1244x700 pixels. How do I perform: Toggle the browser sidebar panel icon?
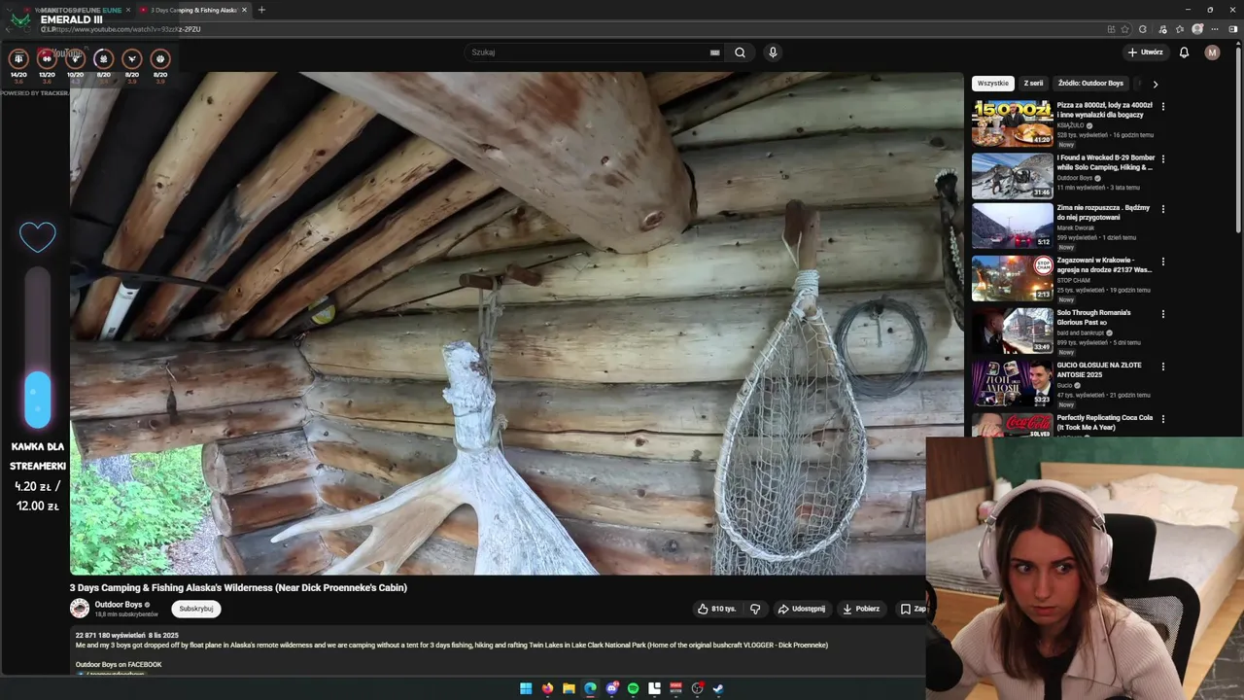[1233, 29]
